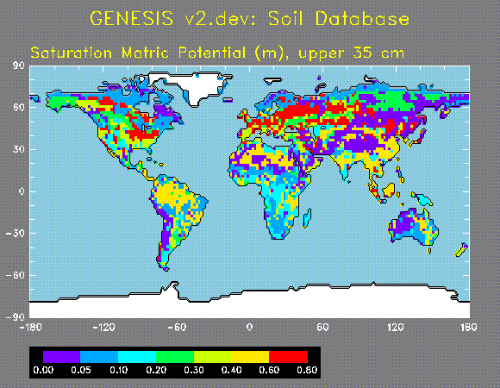Click the Saturation Matric Potential subtitle
Screen dimensions: 500x388
coord(217,53)
